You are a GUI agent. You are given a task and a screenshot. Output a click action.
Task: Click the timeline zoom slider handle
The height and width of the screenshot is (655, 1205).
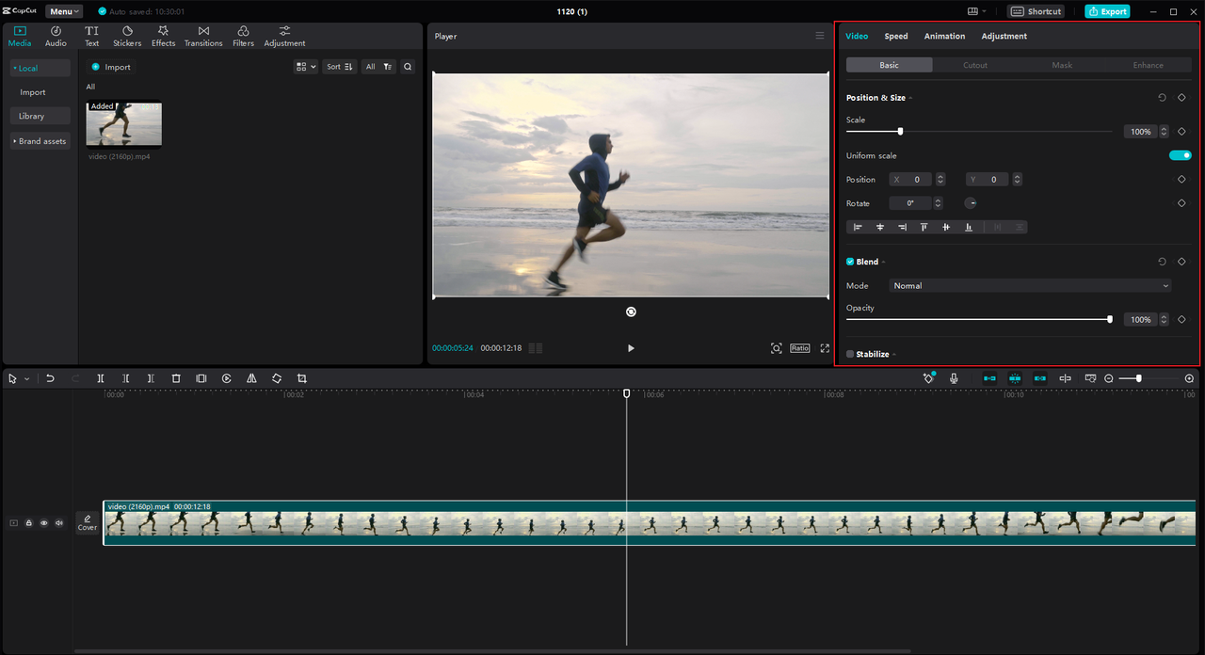(1139, 378)
